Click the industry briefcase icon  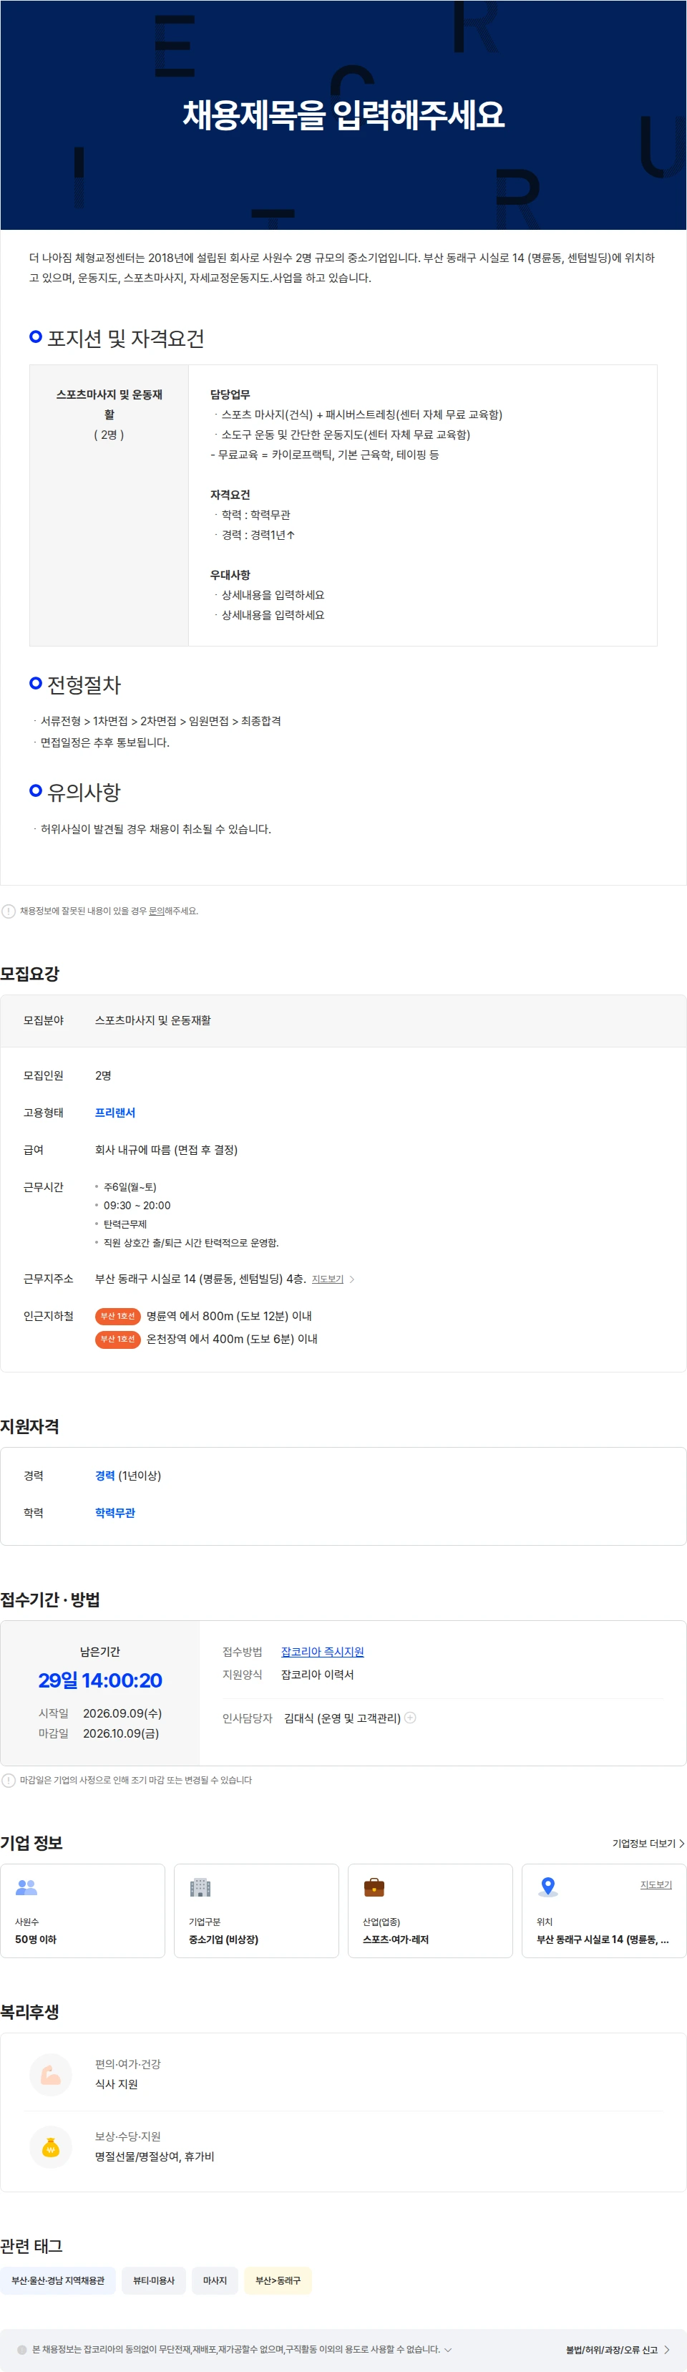pyautogui.click(x=374, y=1887)
